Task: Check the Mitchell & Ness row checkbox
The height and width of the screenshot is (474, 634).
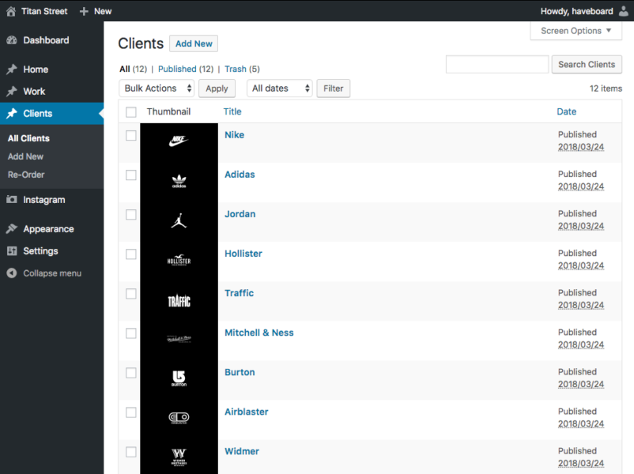Action: (x=131, y=333)
